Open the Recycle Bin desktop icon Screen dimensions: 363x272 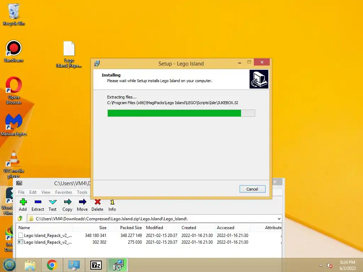(x=14, y=14)
